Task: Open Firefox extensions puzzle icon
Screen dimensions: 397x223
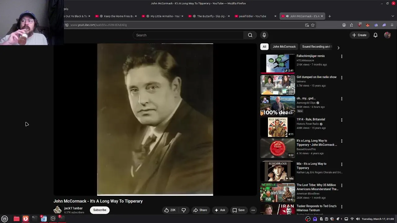Action: [x=351, y=25]
